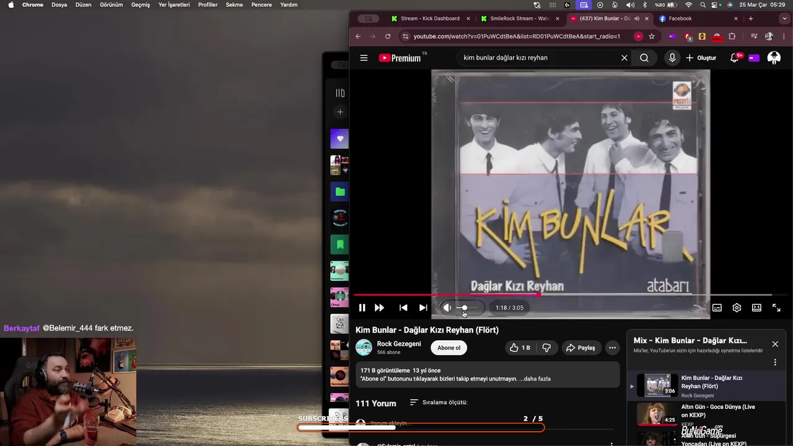Mute the video with the speaker icon
The width and height of the screenshot is (793, 446).
coord(447,308)
